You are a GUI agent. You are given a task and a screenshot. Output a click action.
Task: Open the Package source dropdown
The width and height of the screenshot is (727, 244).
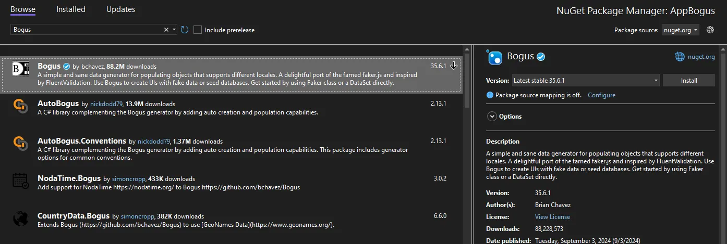coord(680,30)
